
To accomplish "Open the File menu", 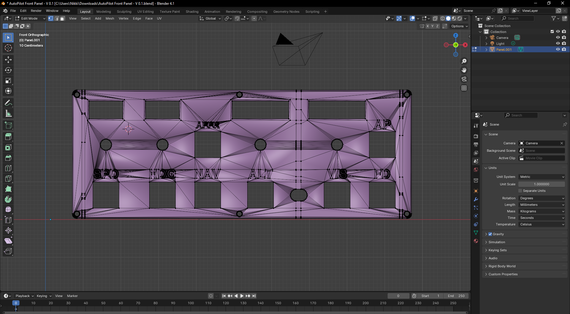I will 13,11.
